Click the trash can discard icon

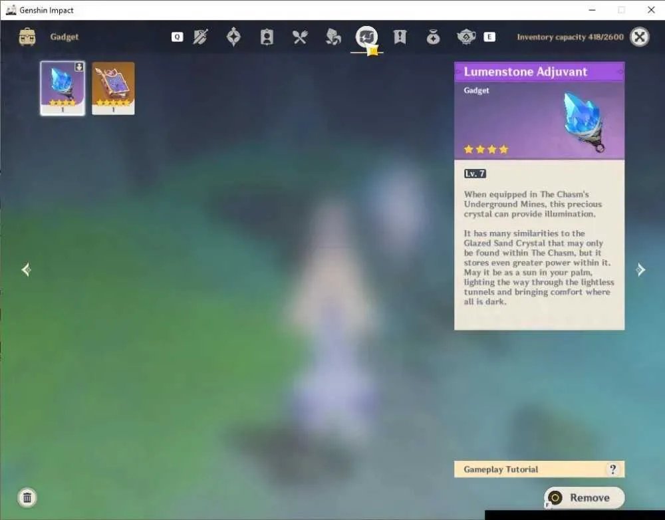(27, 497)
